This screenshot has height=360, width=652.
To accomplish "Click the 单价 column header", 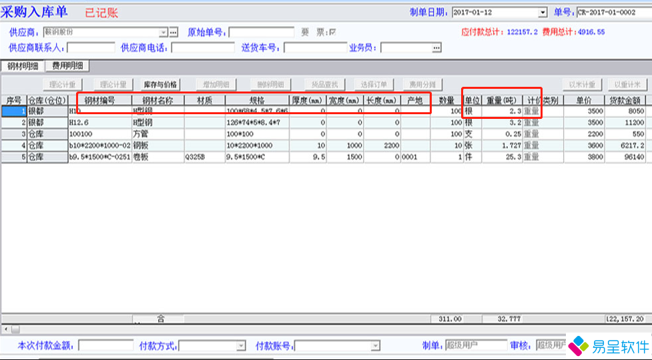I will (584, 100).
